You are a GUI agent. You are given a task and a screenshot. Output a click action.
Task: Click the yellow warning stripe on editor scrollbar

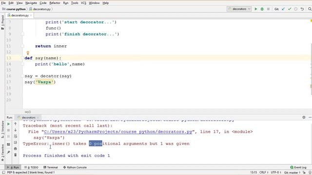pyautogui.click(x=311, y=20)
